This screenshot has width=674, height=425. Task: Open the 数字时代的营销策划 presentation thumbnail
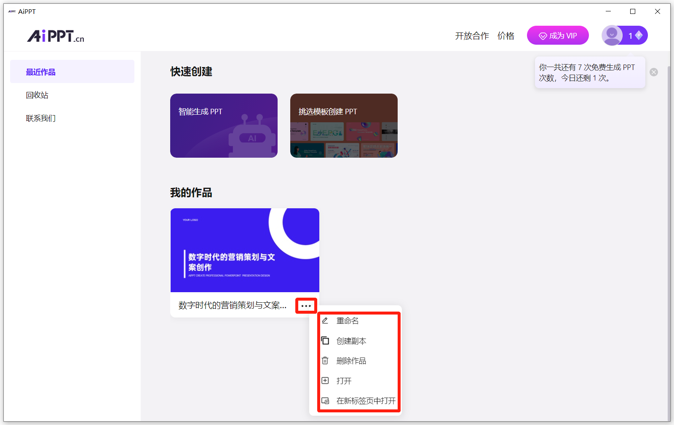click(x=245, y=250)
